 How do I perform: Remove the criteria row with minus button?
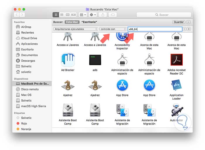click(184, 29)
